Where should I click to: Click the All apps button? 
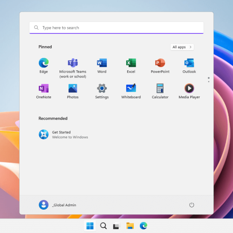pyautogui.click(x=182, y=47)
